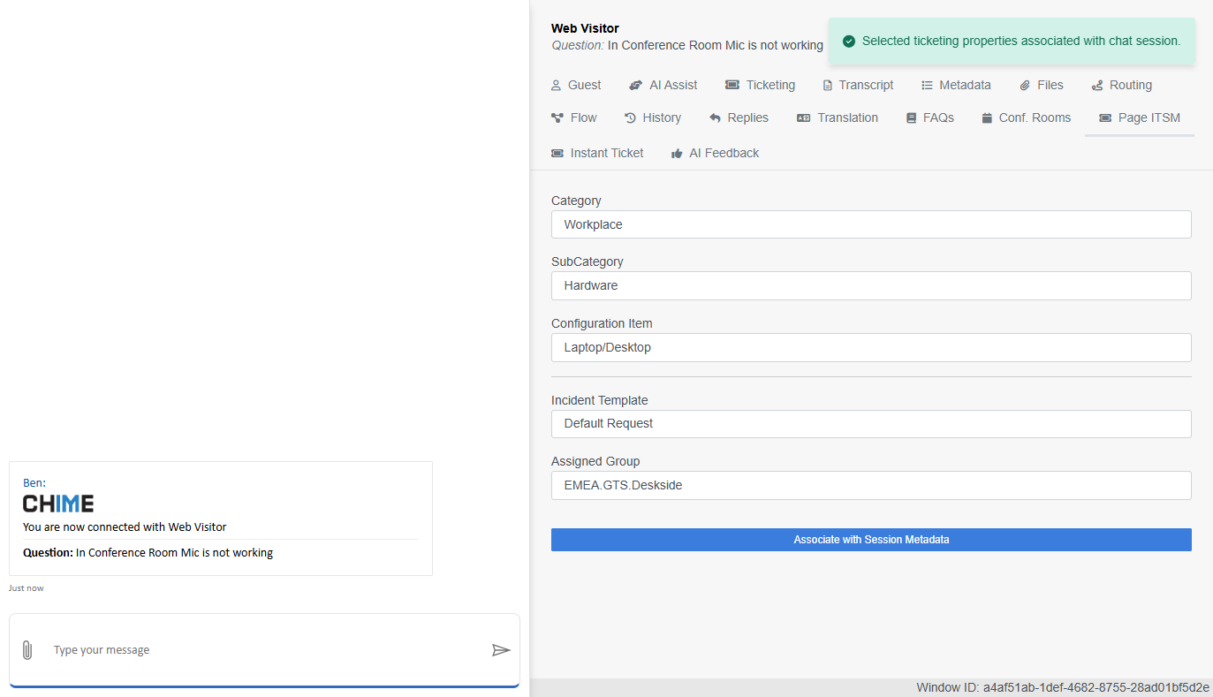The image size is (1213, 697).
Task: Open the SubCategory dropdown showing Hardware
Action: pos(870,285)
